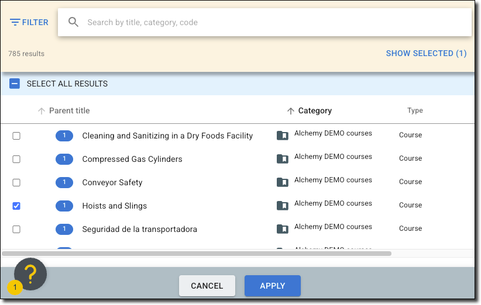
Task: Click the folder icon for Cleaning and Sanitizing row
Action: (283, 136)
